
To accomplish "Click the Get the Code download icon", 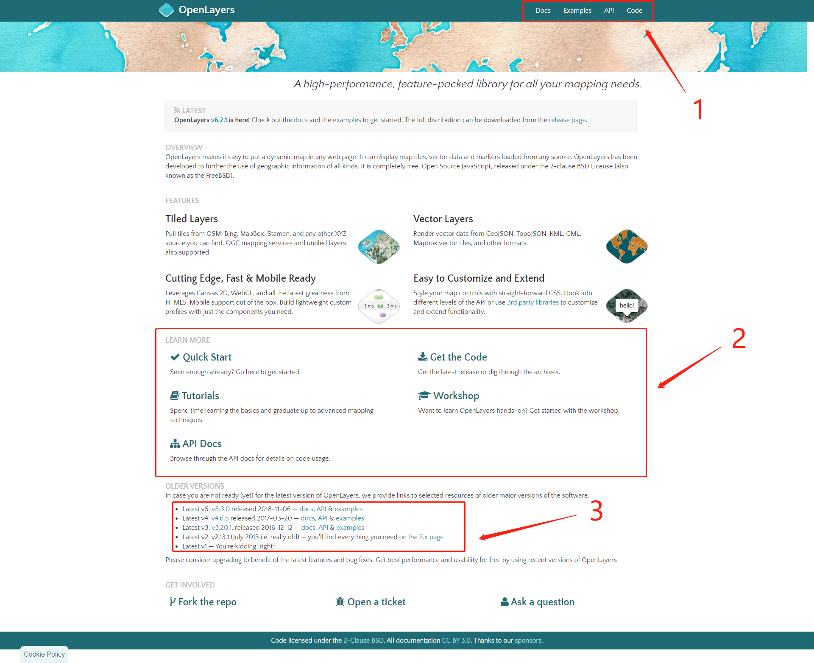I will click(x=422, y=356).
